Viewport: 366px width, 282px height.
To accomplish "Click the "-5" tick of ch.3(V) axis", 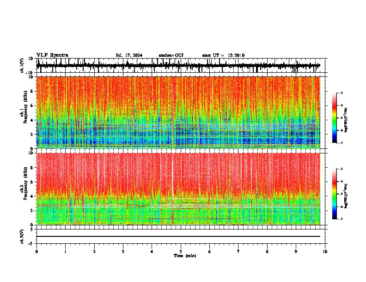I will [31, 244].
